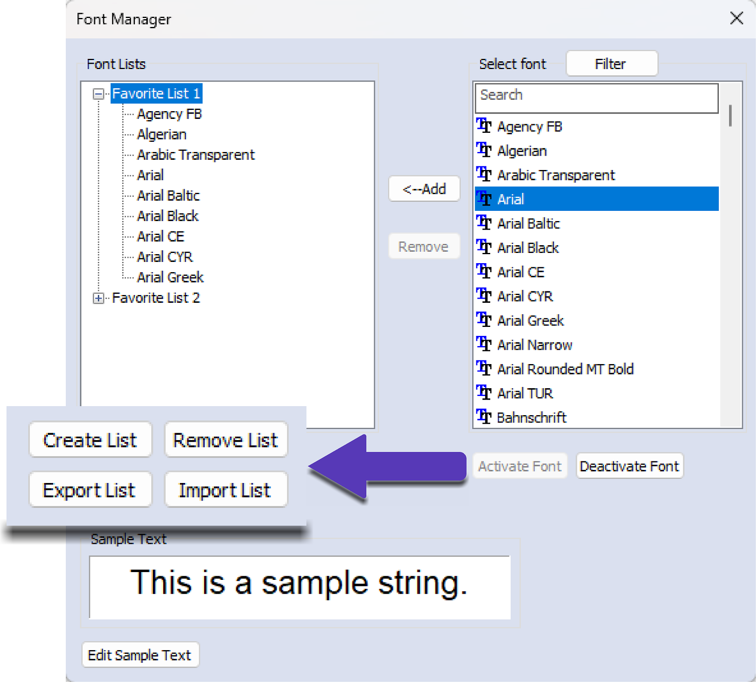Click the font list scrollbar thumb

click(730, 116)
